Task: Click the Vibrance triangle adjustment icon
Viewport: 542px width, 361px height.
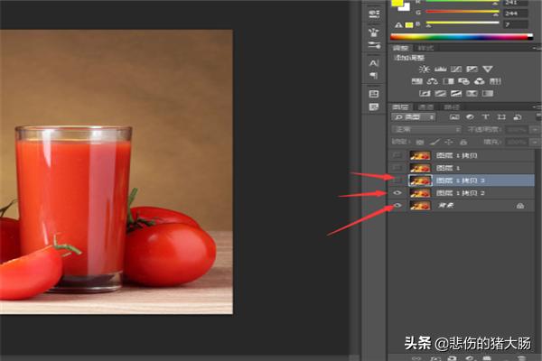Action: coord(487,69)
